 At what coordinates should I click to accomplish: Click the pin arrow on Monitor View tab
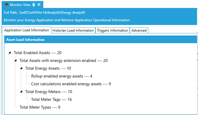pos(34,5)
